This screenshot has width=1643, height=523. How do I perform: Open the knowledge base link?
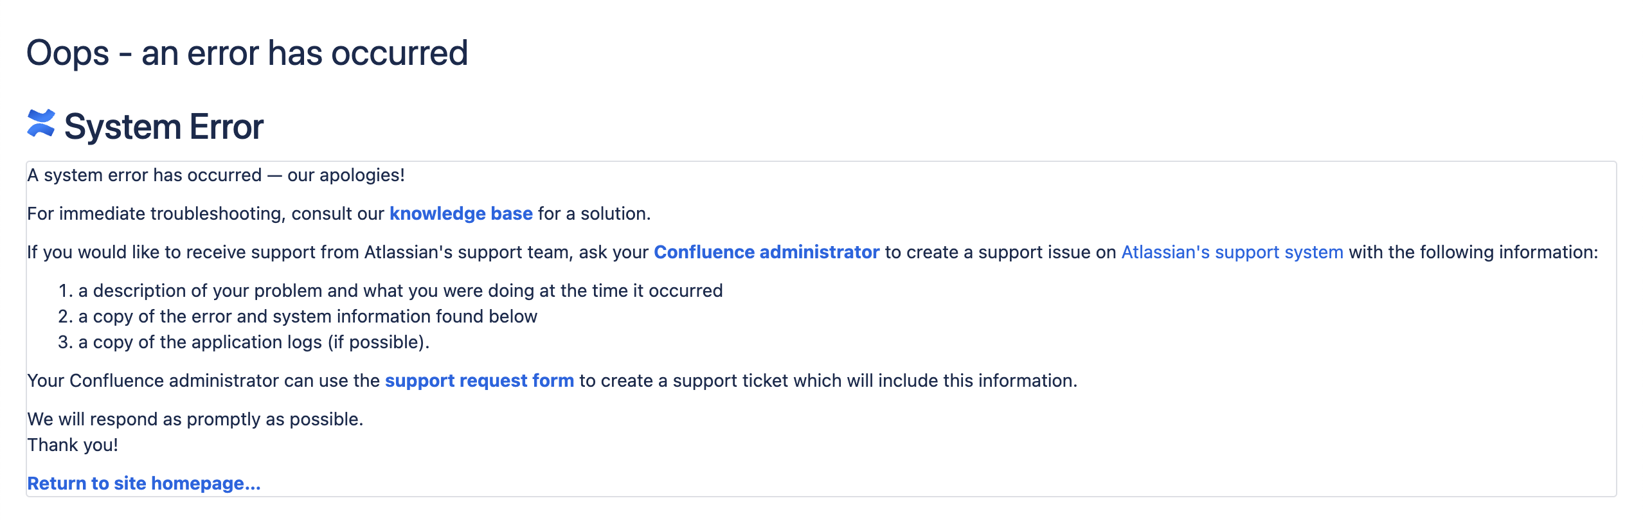(x=461, y=214)
